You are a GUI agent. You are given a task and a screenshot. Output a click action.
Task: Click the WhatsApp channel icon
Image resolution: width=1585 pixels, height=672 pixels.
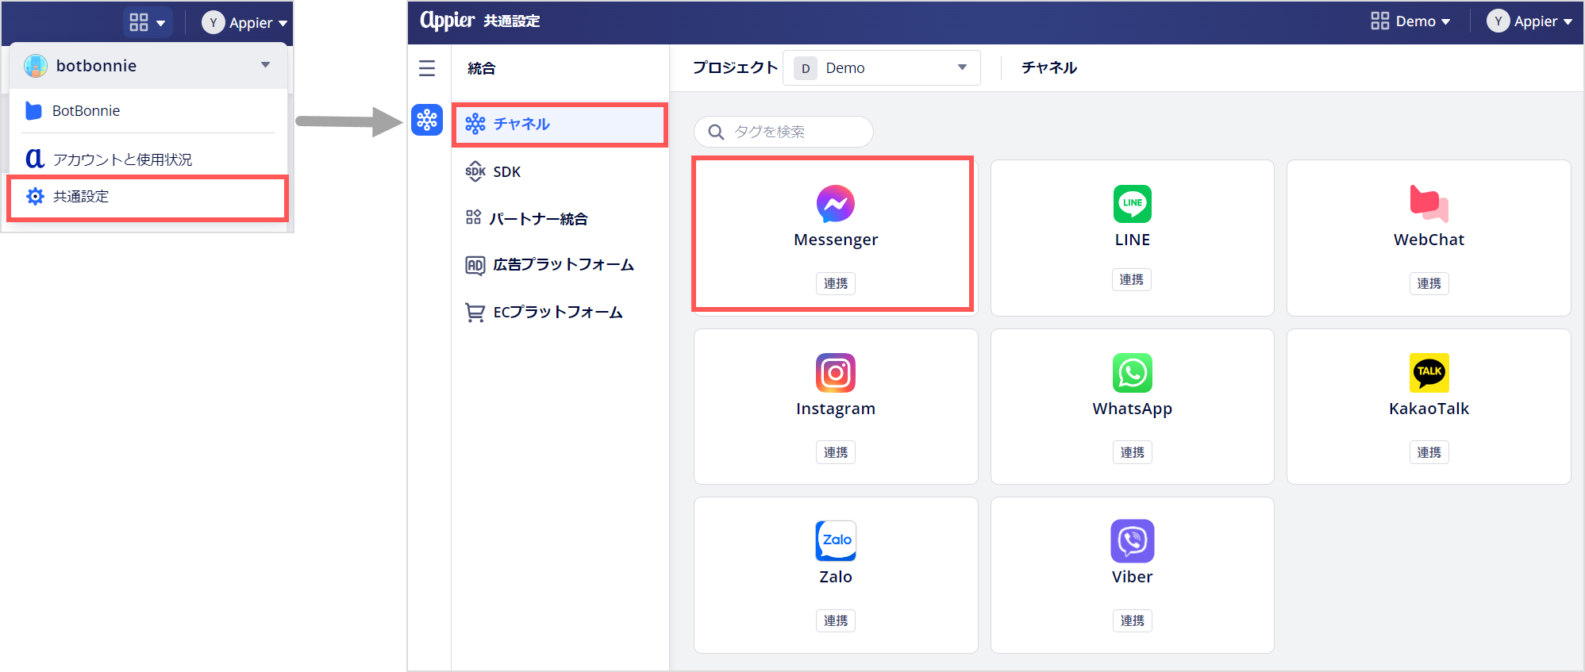pyautogui.click(x=1132, y=373)
